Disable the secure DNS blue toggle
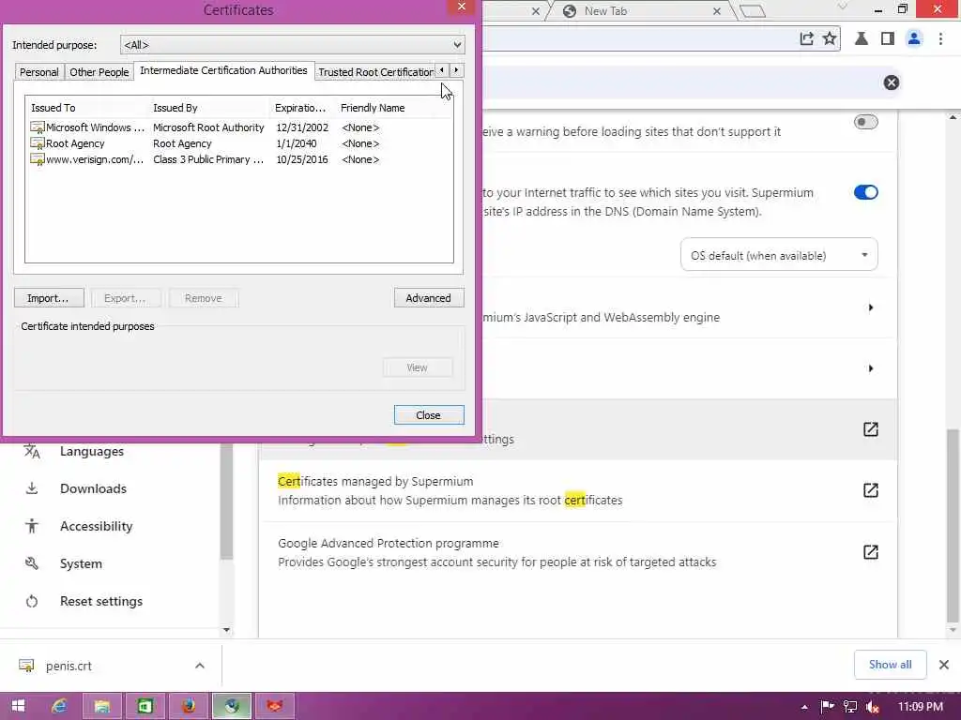The height and width of the screenshot is (720, 961). click(x=865, y=192)
